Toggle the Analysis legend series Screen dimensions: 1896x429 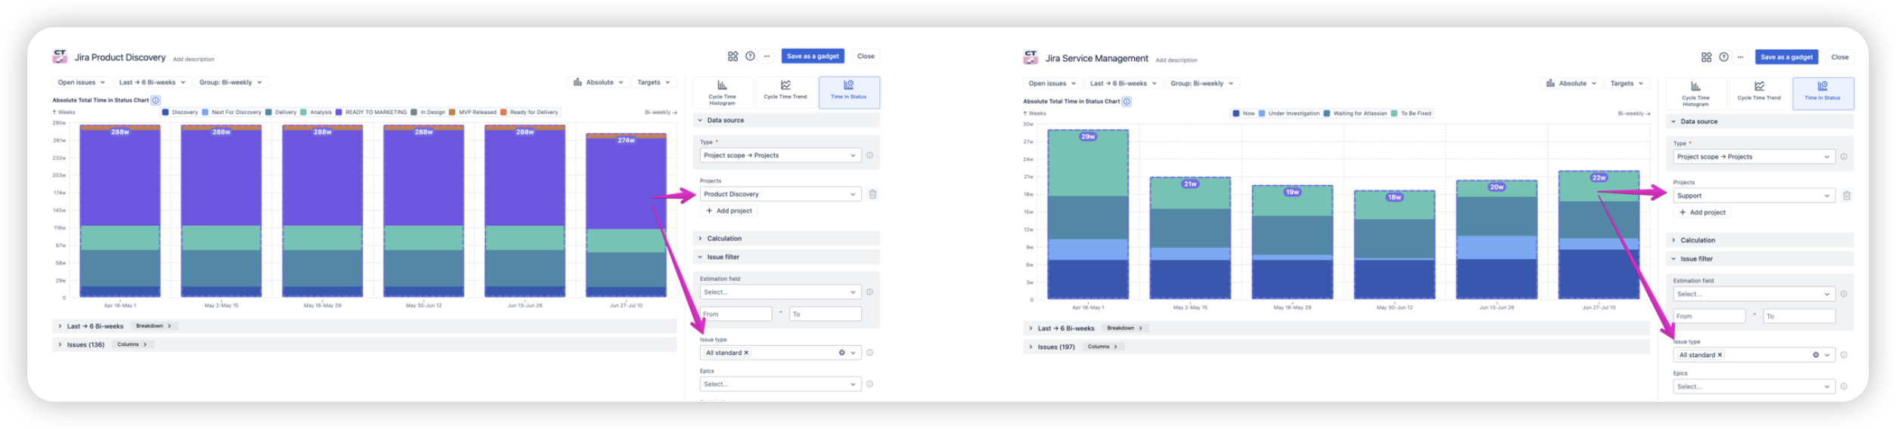[316, 112]
